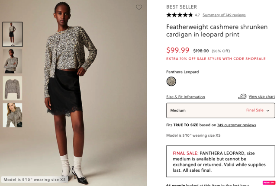The width and height of the screenshot is (277, 186).
Task: Open the Medium size dropdown
Action: click(x=220, y=110)
